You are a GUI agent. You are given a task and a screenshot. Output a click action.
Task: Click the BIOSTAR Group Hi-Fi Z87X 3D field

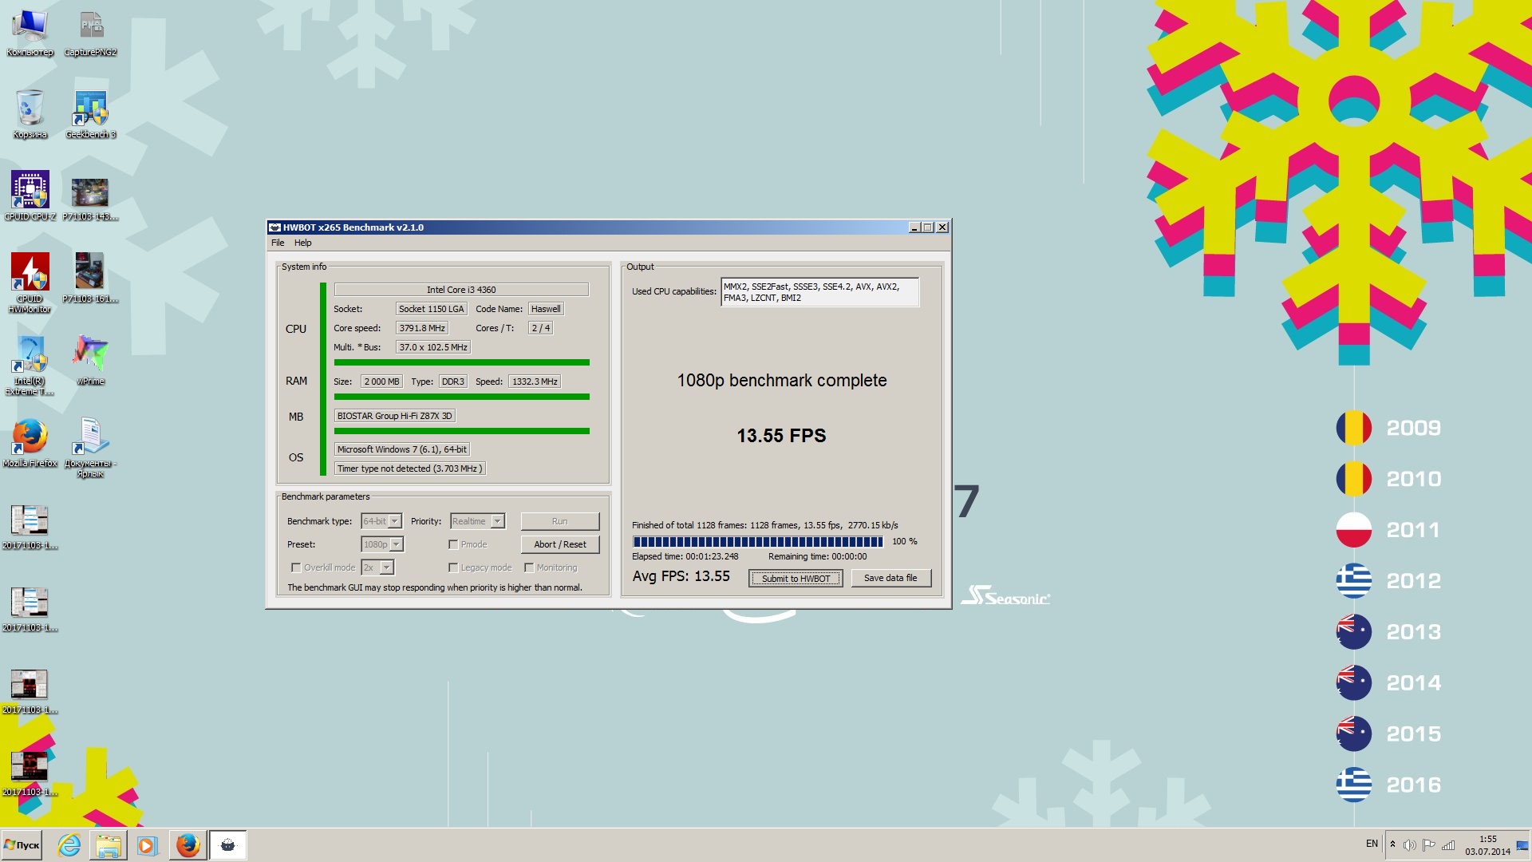(x=395, y=416)
